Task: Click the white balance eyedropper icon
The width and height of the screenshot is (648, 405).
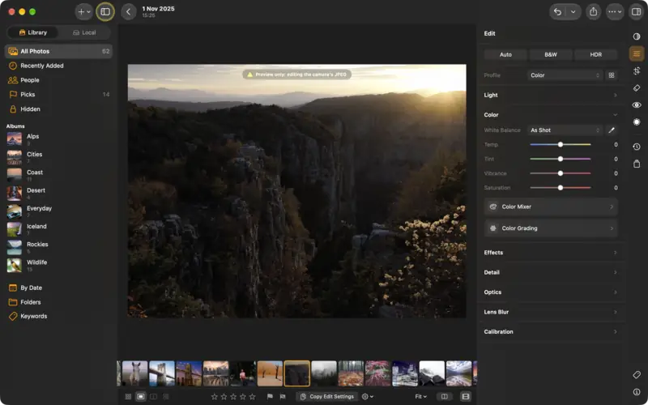Action: tap(612, 130)
